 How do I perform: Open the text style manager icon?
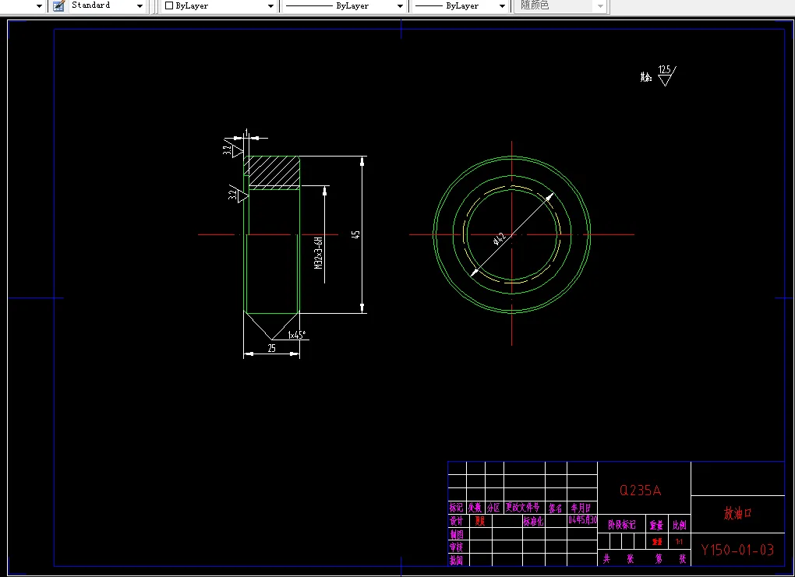point(58,5)
